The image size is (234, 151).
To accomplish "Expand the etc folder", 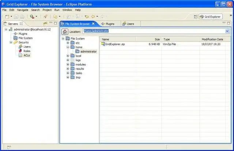I will point(68,43).
